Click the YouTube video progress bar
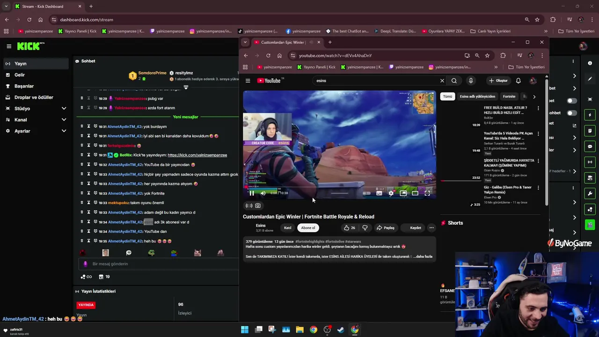The width and height of the screenshot is (599, 337). point(339,187)
